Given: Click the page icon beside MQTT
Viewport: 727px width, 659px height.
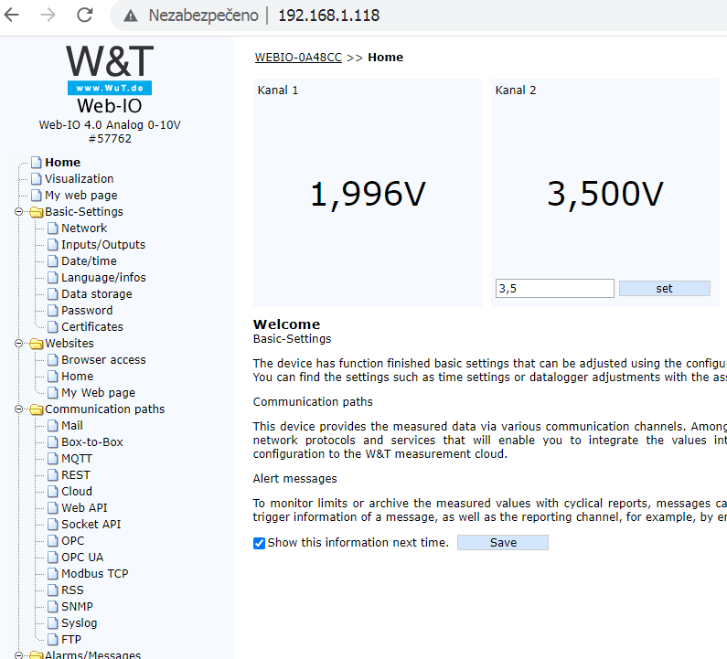Looking at the screenshot, I should 53,458.
